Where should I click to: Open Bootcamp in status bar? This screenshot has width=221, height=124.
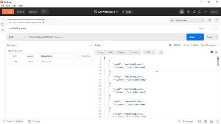tap(185, 121)
